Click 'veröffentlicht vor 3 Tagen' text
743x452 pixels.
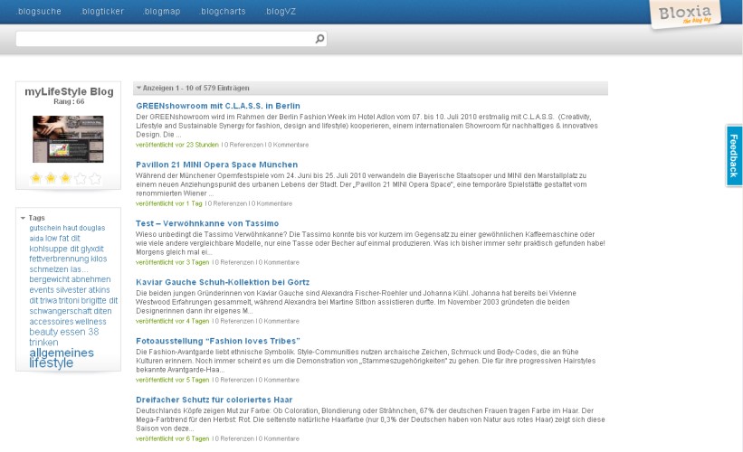pos(173,262)
